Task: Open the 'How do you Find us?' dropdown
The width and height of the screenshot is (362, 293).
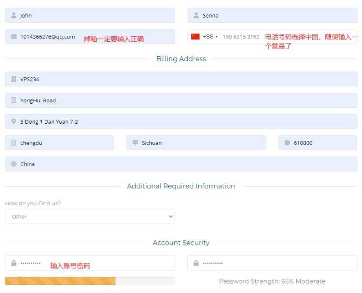Action: (x=90, y=216)
